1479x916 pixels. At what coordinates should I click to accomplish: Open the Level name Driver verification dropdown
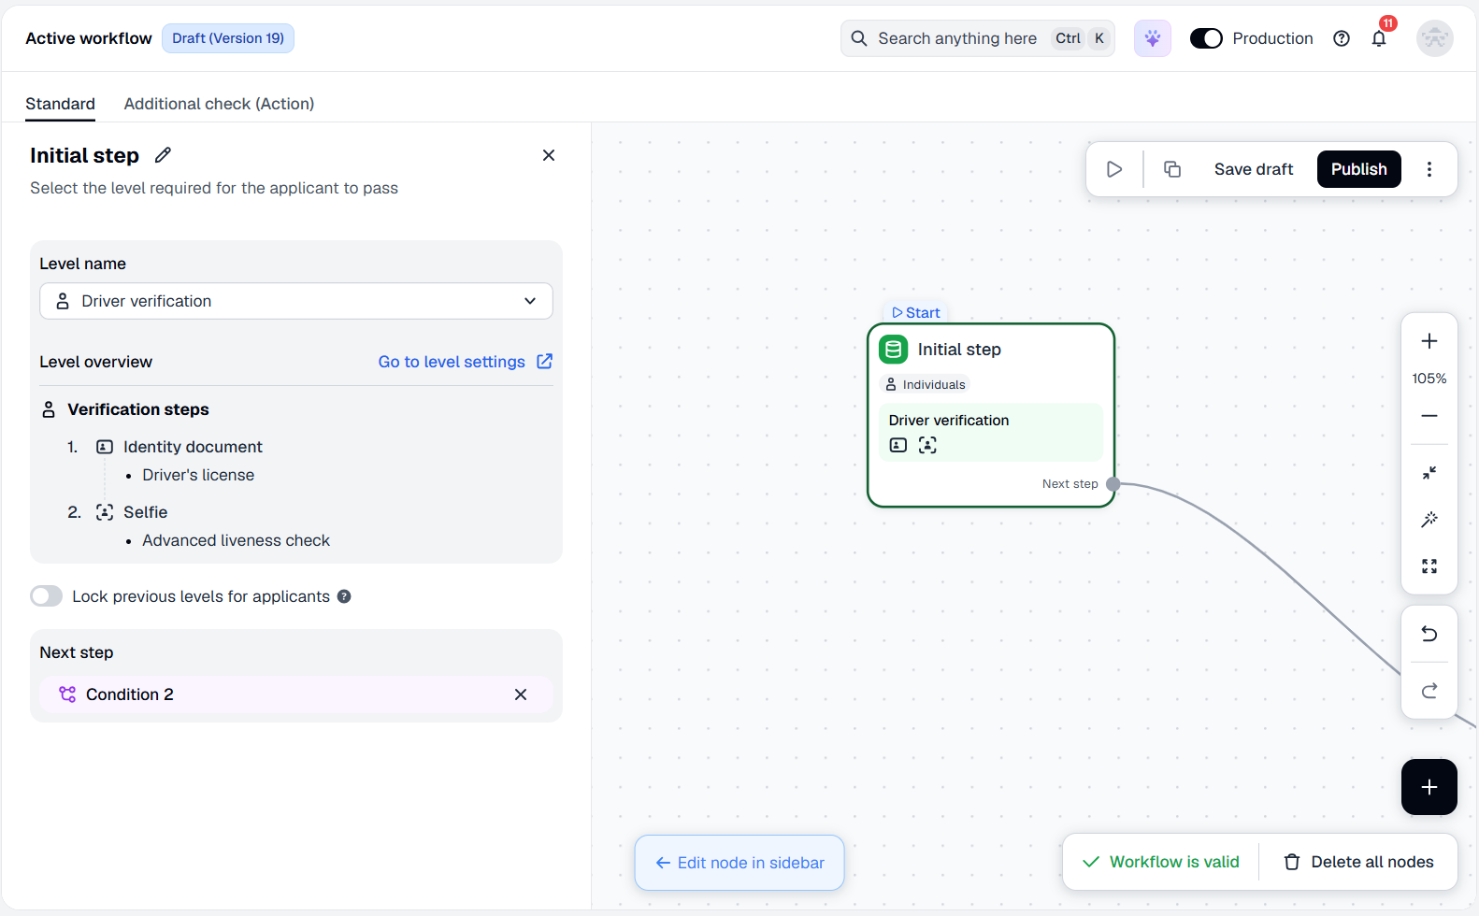click(x=296, y=301)
